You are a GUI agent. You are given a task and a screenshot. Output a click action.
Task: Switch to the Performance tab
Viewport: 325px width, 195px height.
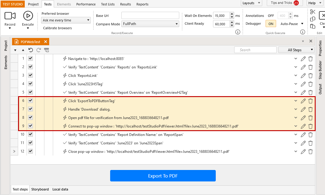(86, 4)
